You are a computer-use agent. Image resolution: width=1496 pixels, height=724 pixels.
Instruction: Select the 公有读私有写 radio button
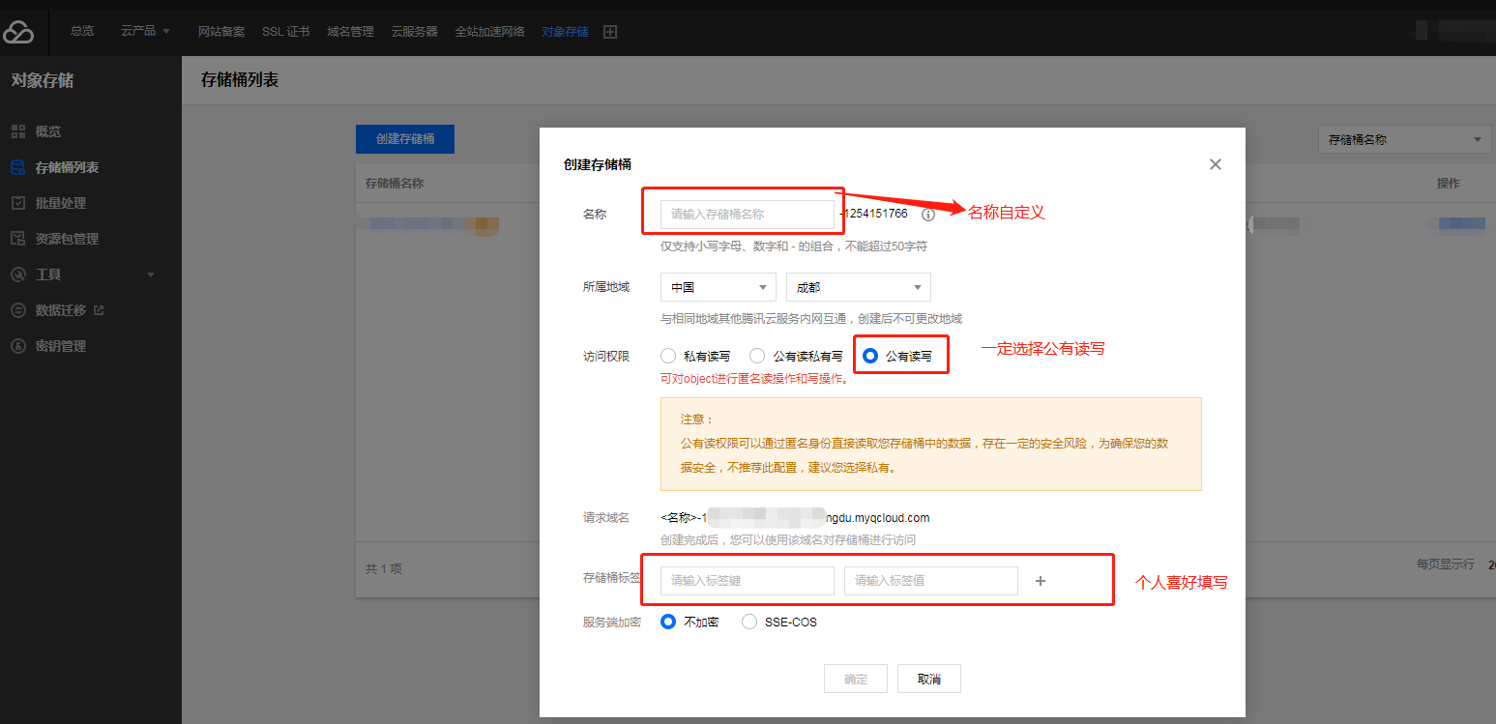757,356
